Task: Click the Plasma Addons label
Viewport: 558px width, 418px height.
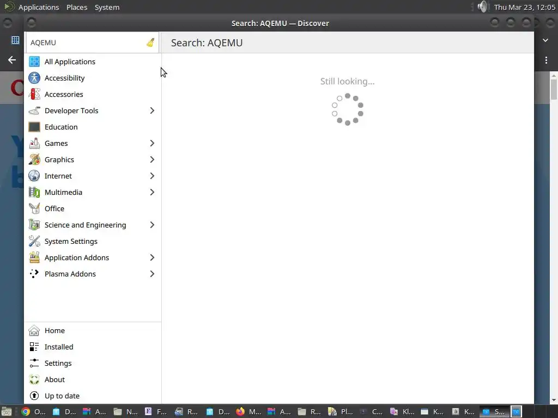Action: click(x=70, y=274)
